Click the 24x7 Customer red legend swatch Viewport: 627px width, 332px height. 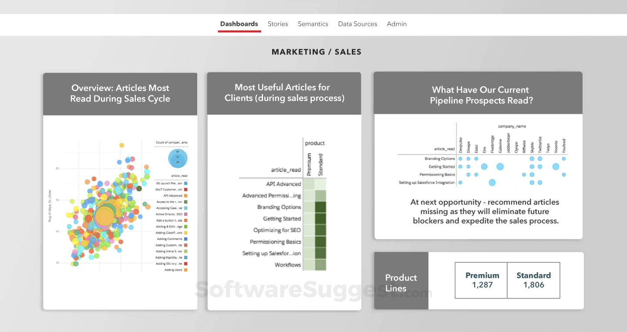coord(186,190)
